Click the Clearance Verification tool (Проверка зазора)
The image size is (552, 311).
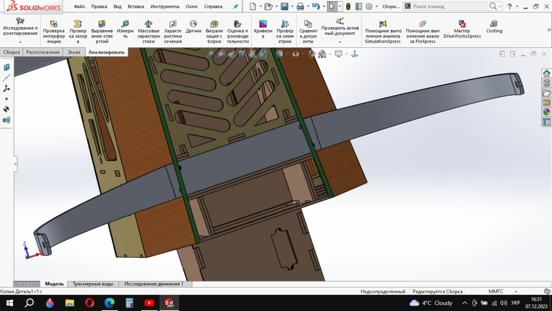click(78, 32)
